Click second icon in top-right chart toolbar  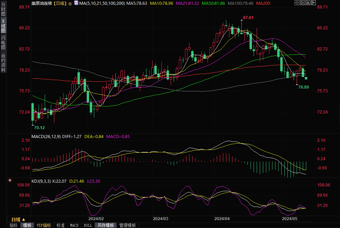tap(302, 3)
